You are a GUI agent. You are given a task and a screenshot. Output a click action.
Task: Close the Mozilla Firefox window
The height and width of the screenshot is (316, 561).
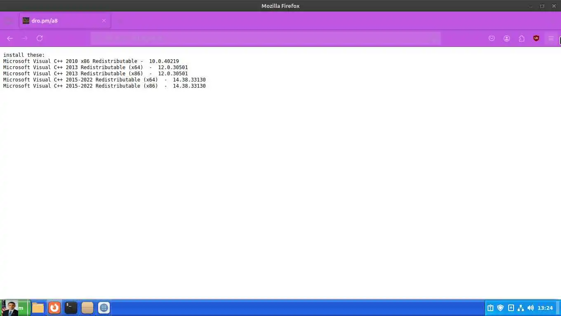tap(554, 6)
